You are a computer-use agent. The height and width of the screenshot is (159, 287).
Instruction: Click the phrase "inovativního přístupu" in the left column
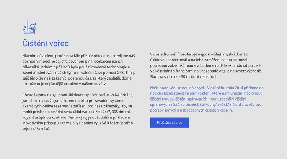43,123
